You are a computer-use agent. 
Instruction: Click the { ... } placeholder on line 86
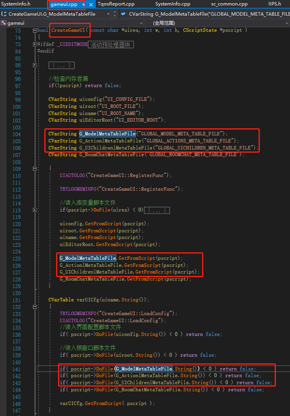[x=62, y=65]
